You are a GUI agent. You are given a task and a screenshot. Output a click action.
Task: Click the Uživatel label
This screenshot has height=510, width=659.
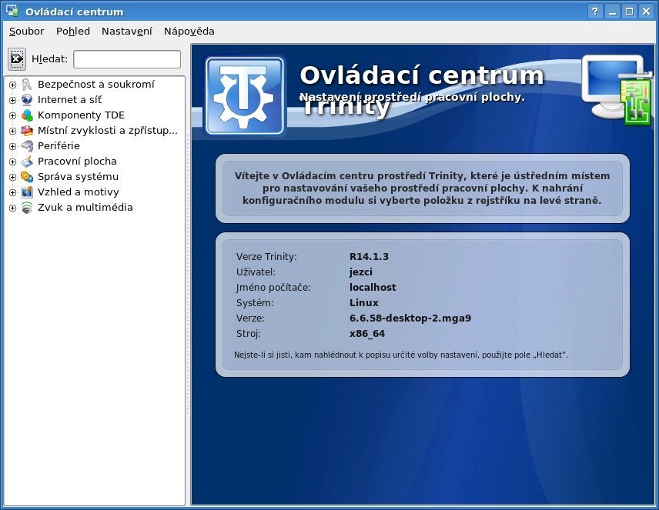coord(256,272)
